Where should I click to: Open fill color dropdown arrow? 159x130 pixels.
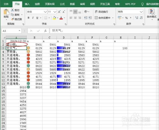pyautogui.click(x=58, y=18)
